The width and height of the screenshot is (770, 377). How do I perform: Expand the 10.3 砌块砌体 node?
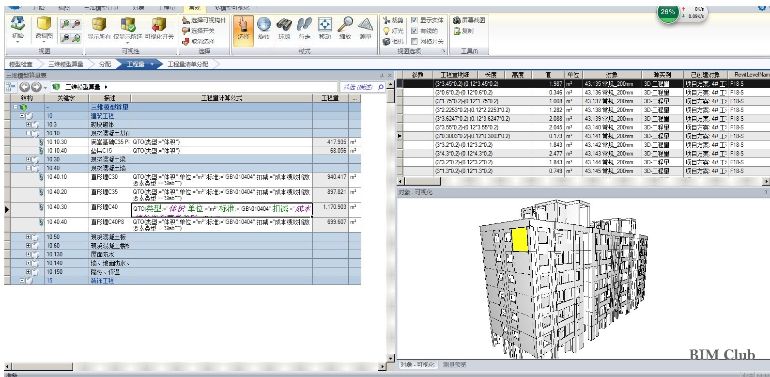[x=28, y=125]
